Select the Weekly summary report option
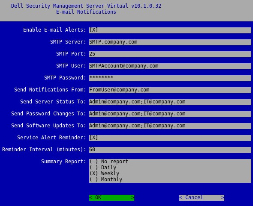This screenshot has height=206, width=253. [104, 174]
